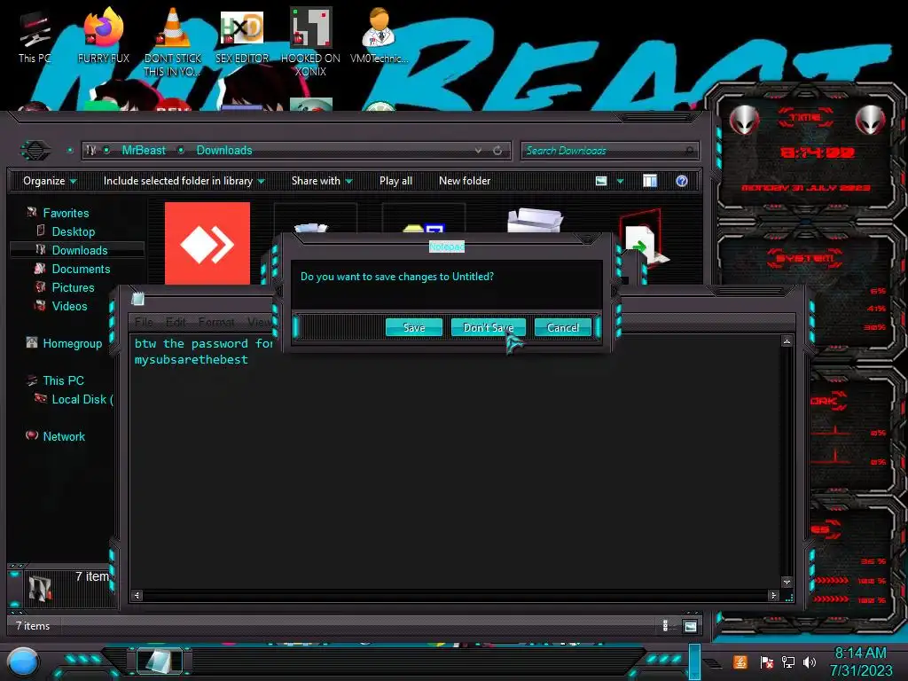
Task: Click the right alien head on the clock gadget
Action: pyautogui.click(x=871, y=121)
